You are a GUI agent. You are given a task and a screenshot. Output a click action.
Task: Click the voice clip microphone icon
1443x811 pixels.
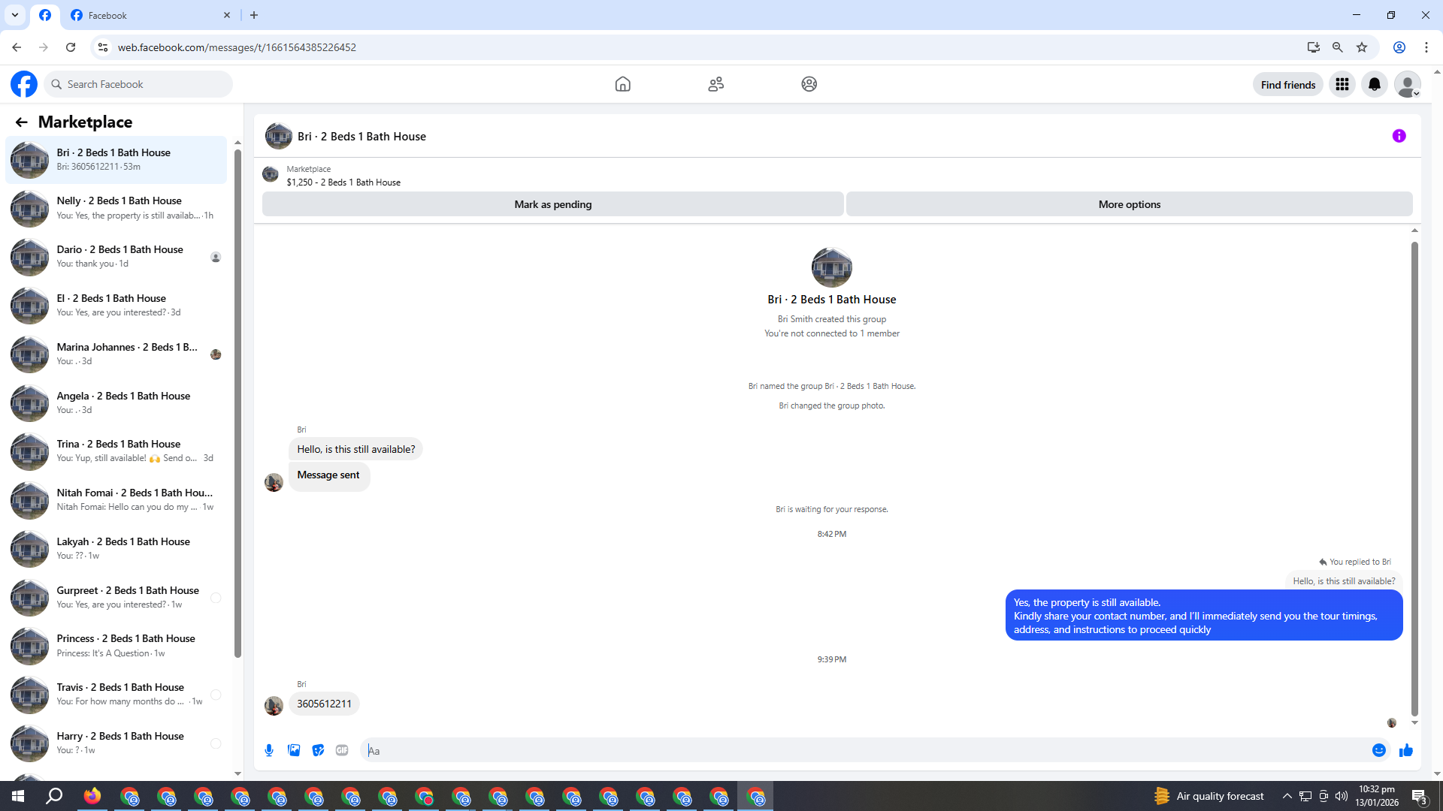click(x=269, y=750)
